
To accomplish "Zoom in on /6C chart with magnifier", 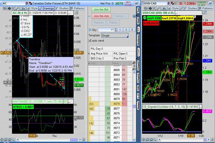I will click(6, 140).
